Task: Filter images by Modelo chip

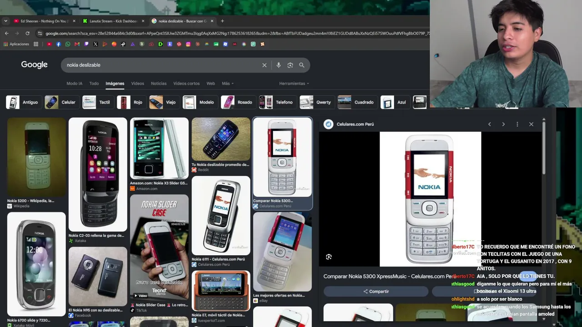Action: coord(200,102)
